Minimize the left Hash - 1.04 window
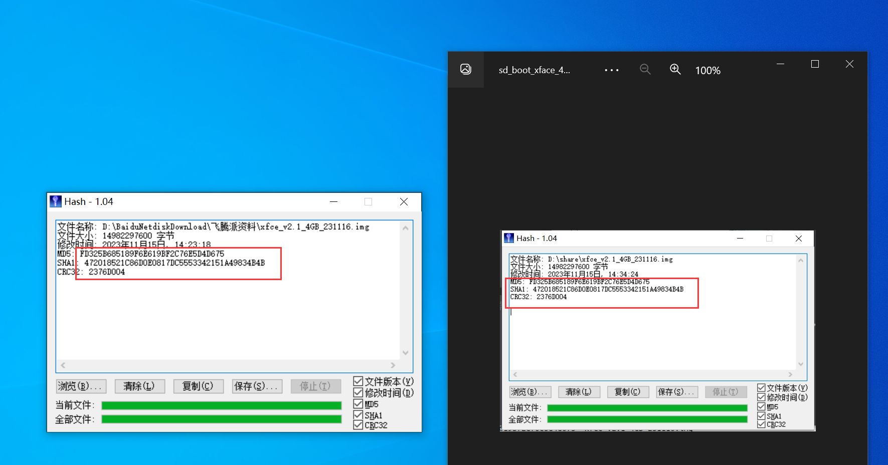 pos(333,201)
